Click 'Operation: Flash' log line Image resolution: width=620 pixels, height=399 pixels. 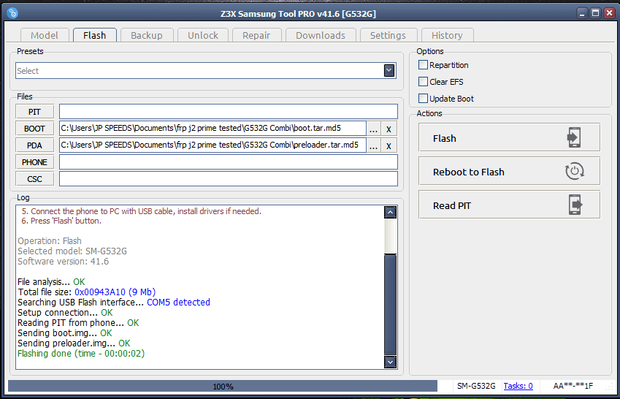click(x=50, y=240)
